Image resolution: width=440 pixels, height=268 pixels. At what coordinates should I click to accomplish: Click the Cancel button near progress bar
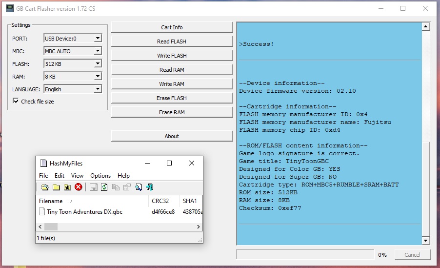(x=413, y=254)
